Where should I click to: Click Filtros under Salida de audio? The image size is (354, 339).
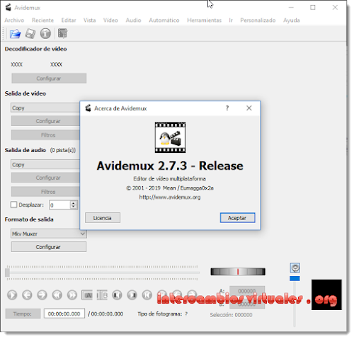(46, 192)
